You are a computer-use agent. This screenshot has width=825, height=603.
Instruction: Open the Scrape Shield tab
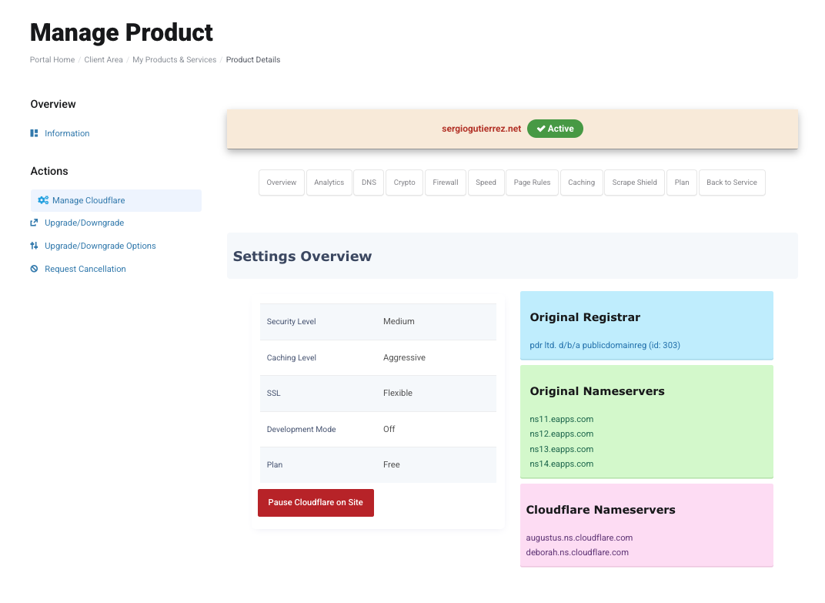point(635,183)
